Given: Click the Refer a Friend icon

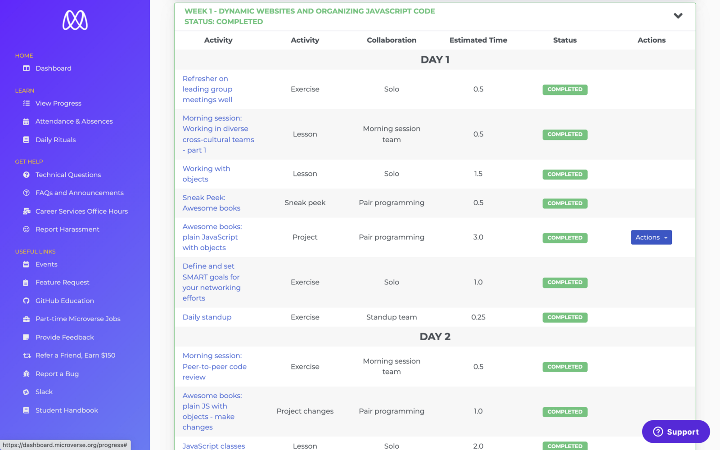Looking at the screenshot, I should point(27,355).
